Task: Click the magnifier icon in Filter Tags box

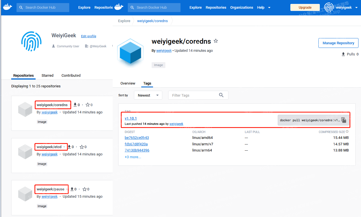Action: pos(221,95)
